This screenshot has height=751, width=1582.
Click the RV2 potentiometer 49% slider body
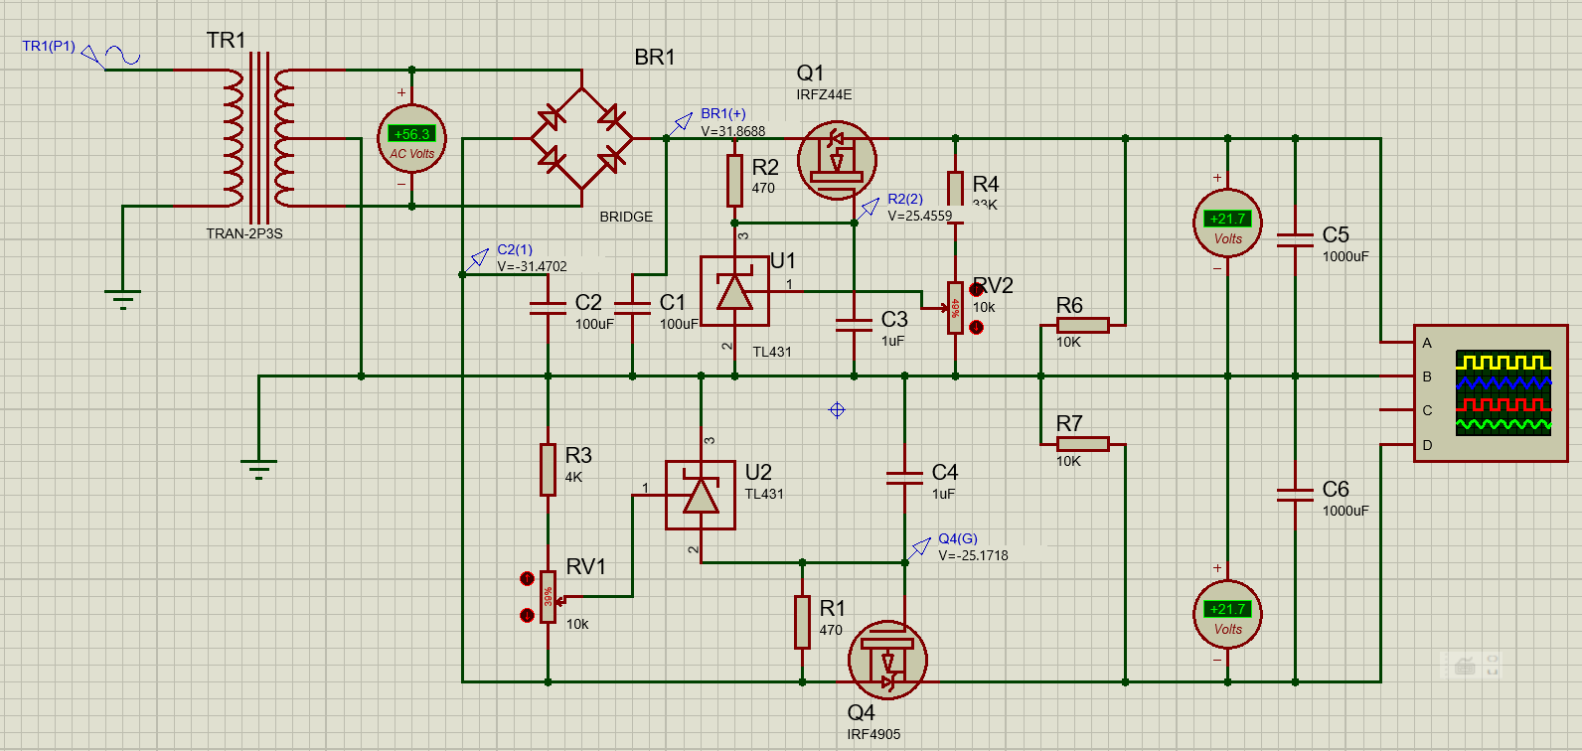[955, 308]
